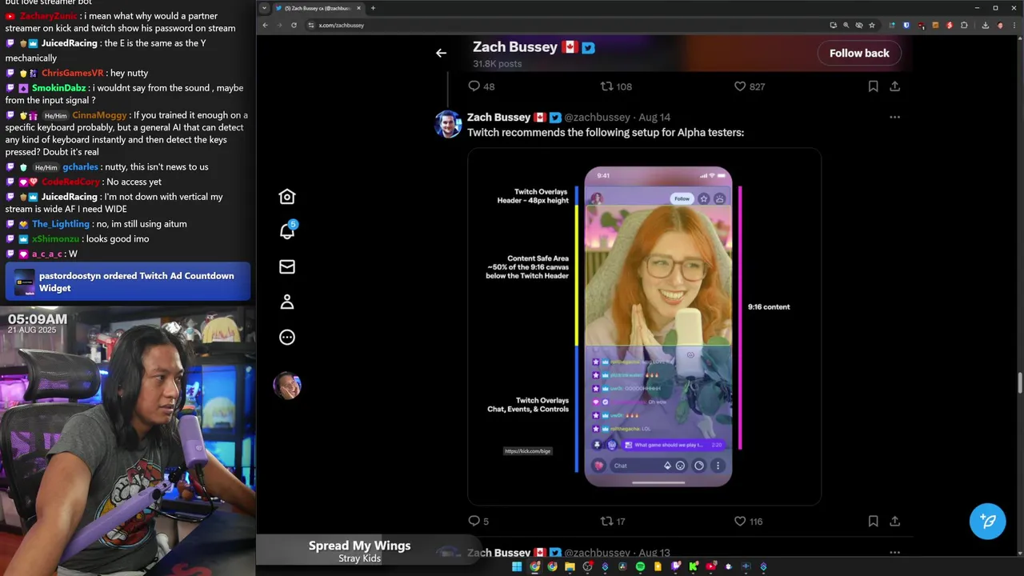Open the Windows Start button

[517, 566]
